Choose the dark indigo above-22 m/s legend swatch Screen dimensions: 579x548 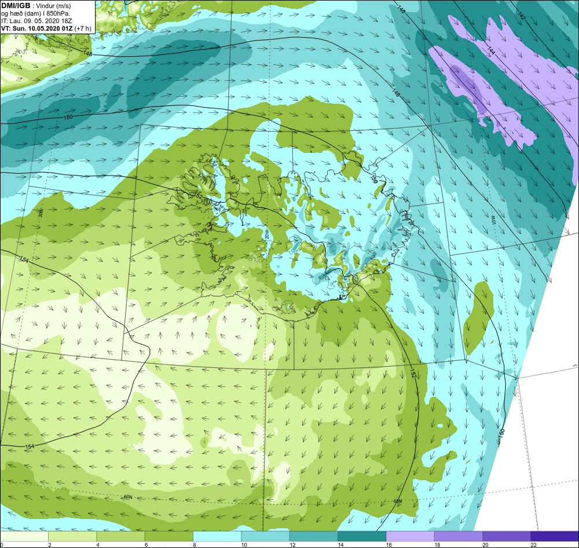pyautogui.click(x=555, y=536)
